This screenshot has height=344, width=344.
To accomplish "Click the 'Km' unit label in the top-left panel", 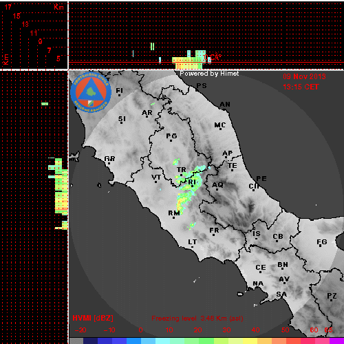I will 58,7.
